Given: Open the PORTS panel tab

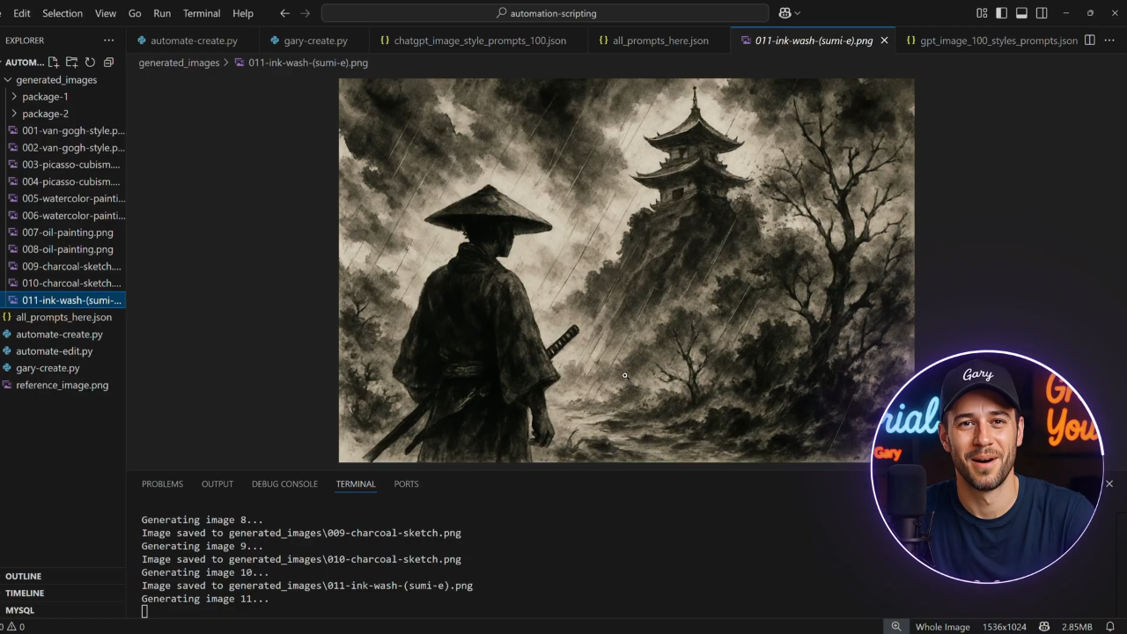Looking at the screenshot, I should click(406, 484).
